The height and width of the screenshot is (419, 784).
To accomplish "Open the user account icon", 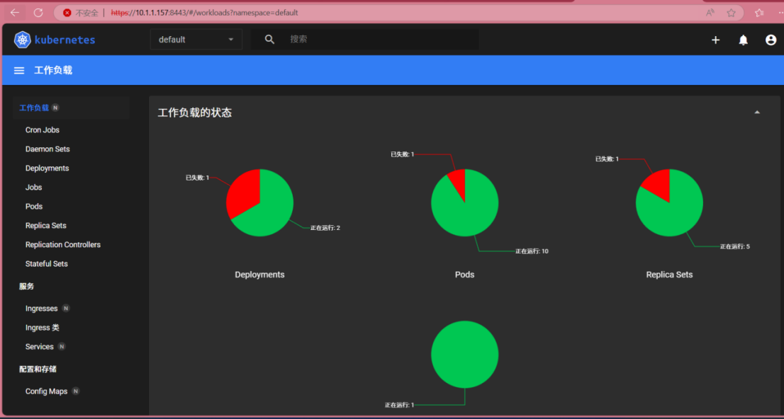I will 771,40.
